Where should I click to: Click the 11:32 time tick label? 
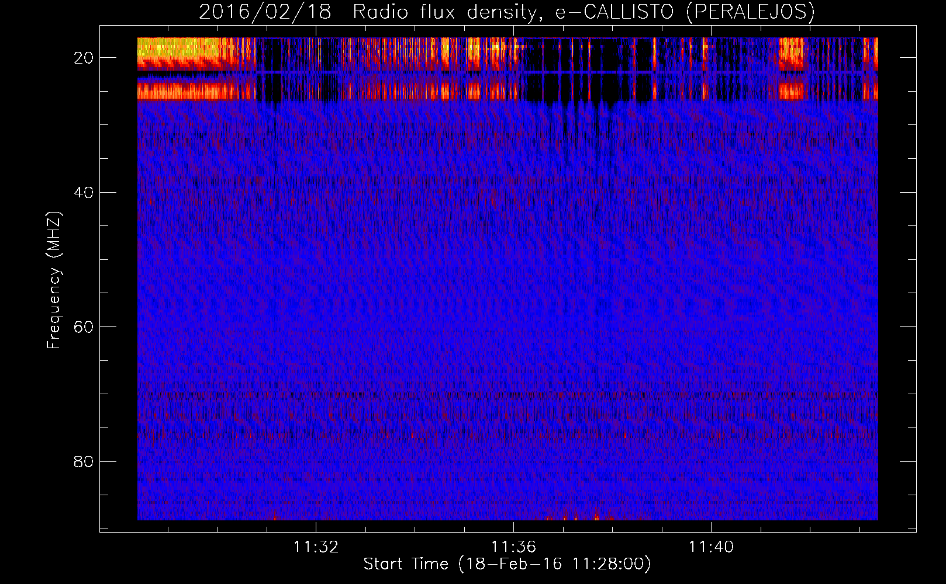click(316, 547)
